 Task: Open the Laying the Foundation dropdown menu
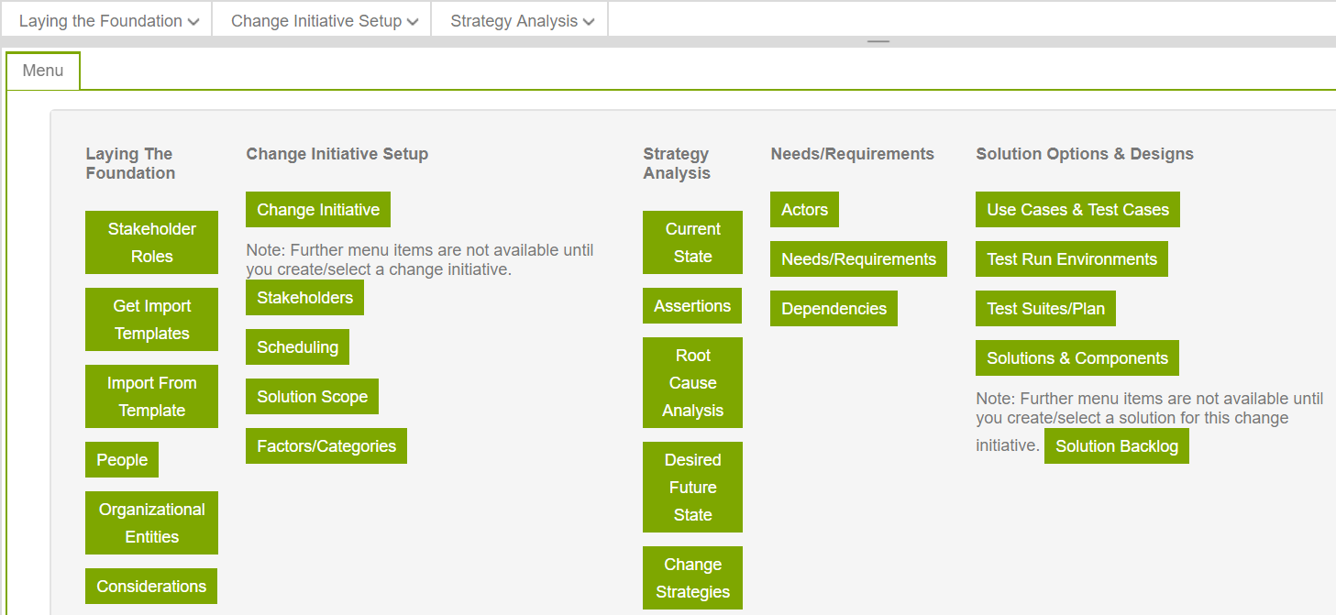(108, 20)
